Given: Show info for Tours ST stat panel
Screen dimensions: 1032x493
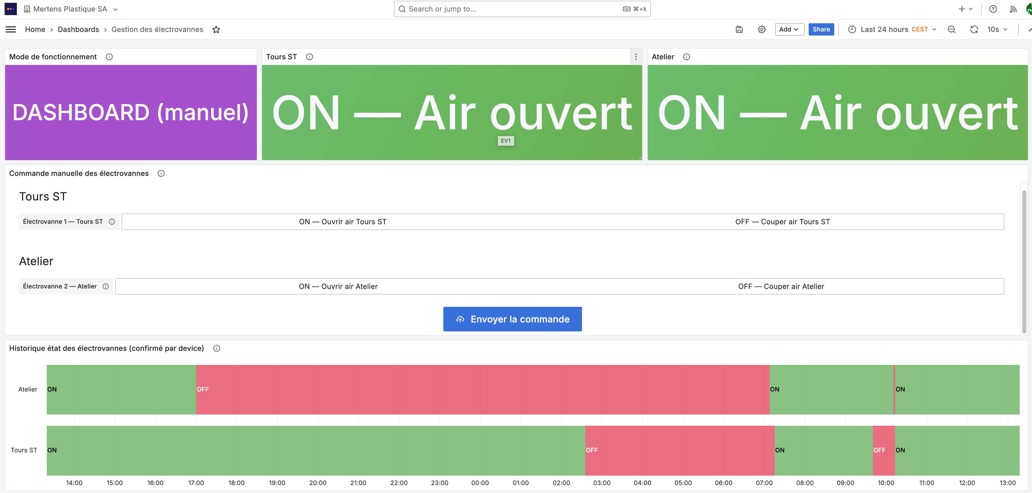Looking at the screenshot, I should point(309,57).
